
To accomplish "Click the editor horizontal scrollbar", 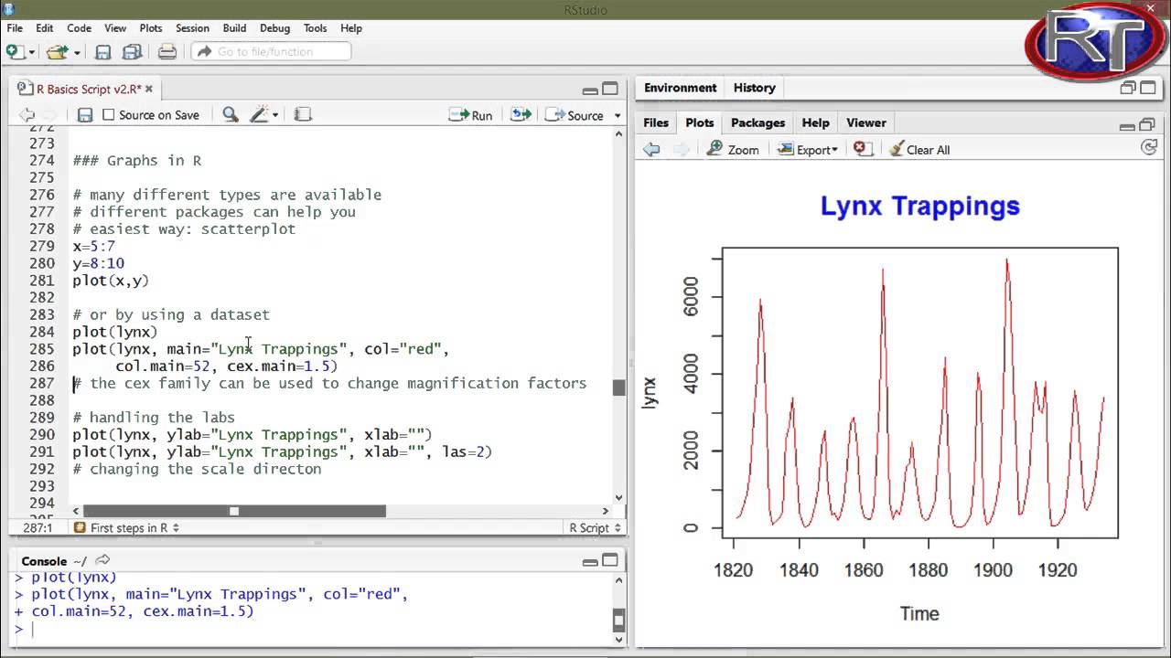I will tap(234, 511).
